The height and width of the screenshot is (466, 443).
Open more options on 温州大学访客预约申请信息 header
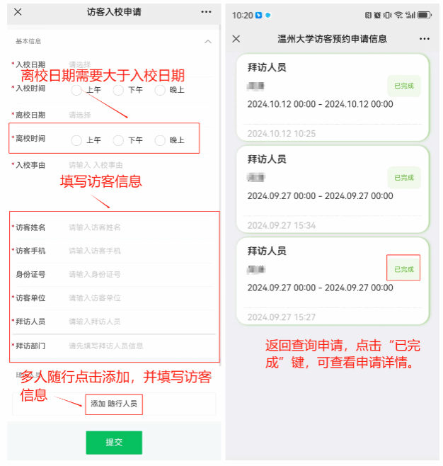[425, 39]
